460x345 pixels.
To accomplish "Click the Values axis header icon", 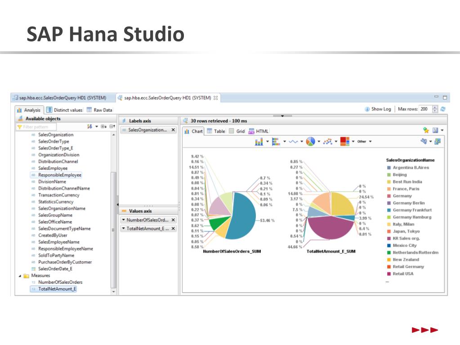I will tap(124, 211).
